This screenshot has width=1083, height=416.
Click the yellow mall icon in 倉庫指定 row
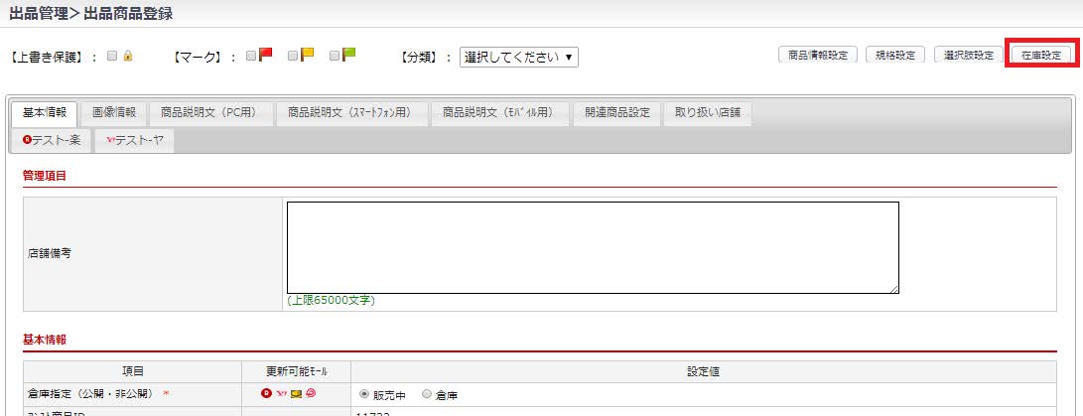296,394
